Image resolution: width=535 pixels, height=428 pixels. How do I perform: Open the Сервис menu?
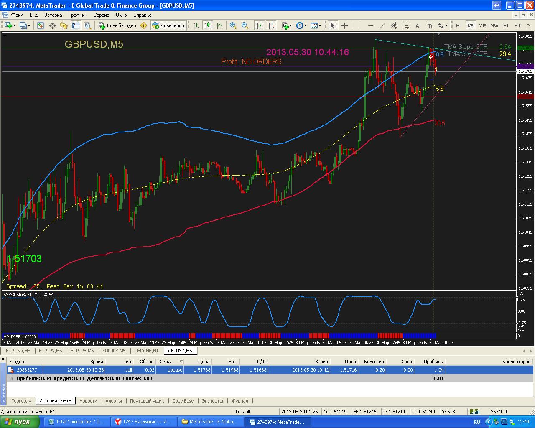[102, 15]
